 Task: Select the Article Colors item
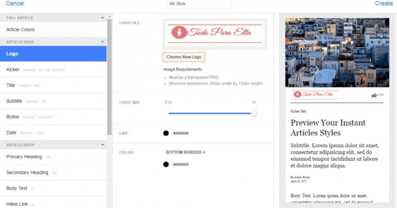53,29
